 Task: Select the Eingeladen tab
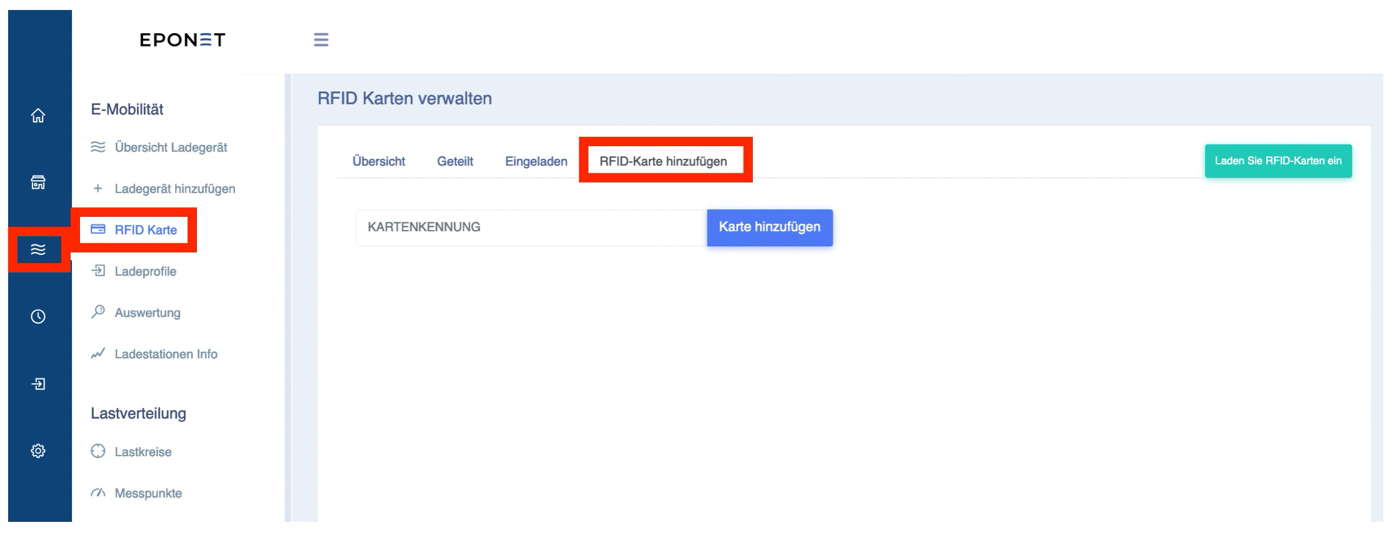click(537, 161)
